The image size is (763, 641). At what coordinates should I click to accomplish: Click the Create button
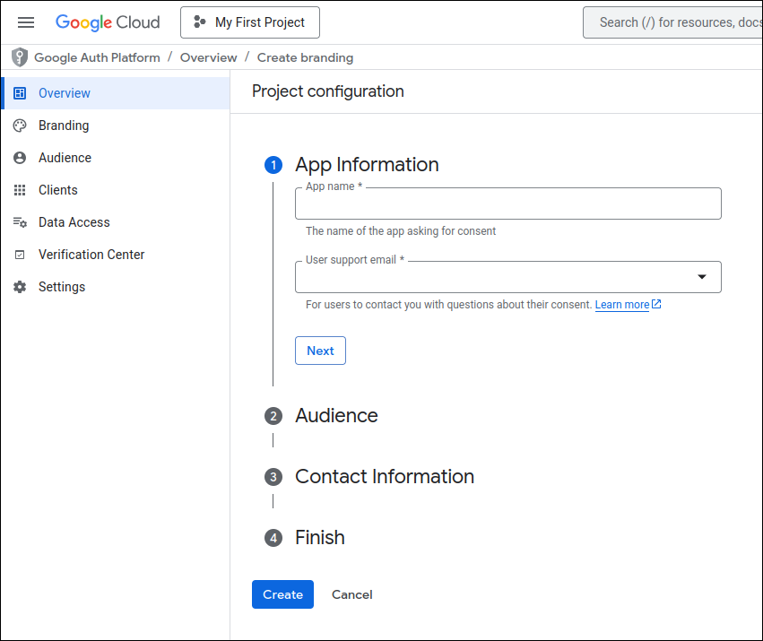[x=282, y=594]
